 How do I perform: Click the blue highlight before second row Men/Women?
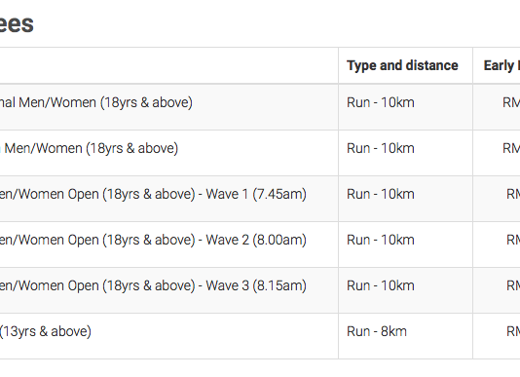pyautogui.click(x=1, y=149)
